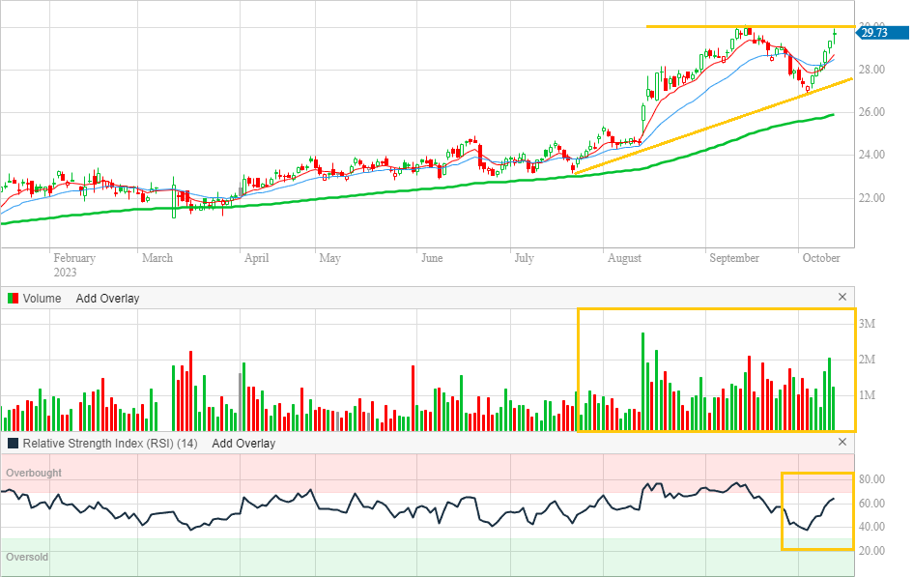Click Add Overlay in the Volume panel
Viewport: 913px width, 577px height.
pyautogui.click(x=107, y=299)
